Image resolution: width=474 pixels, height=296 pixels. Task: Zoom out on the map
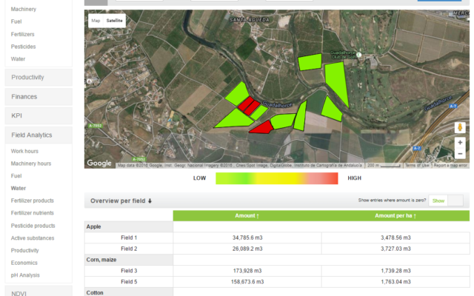460,153
